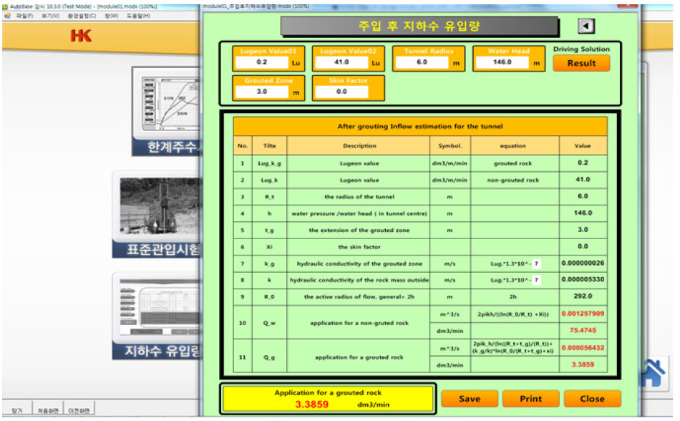Screen dimensions: 680x421
Task: Click the exponent field in the k_g equation
Action: [536, 263]
